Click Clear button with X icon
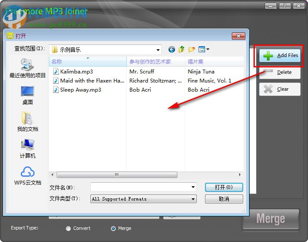Viewport: 308px width, 242px height. click(280, 89)
